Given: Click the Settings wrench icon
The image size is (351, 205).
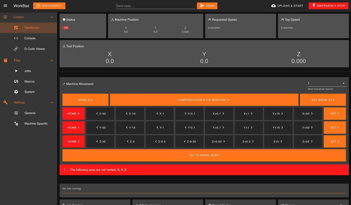Looking at the screenshot, I should pos(5,103).
